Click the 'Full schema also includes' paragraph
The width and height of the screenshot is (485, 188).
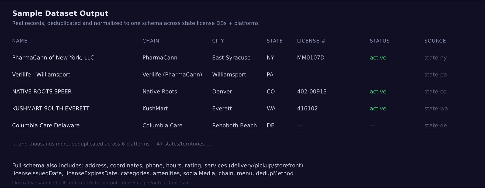tap(158, 169)
